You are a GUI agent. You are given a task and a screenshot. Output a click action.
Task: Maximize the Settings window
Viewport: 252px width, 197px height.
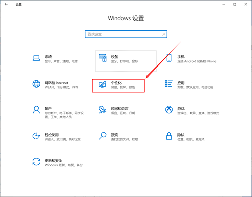(x=235, y=4)
